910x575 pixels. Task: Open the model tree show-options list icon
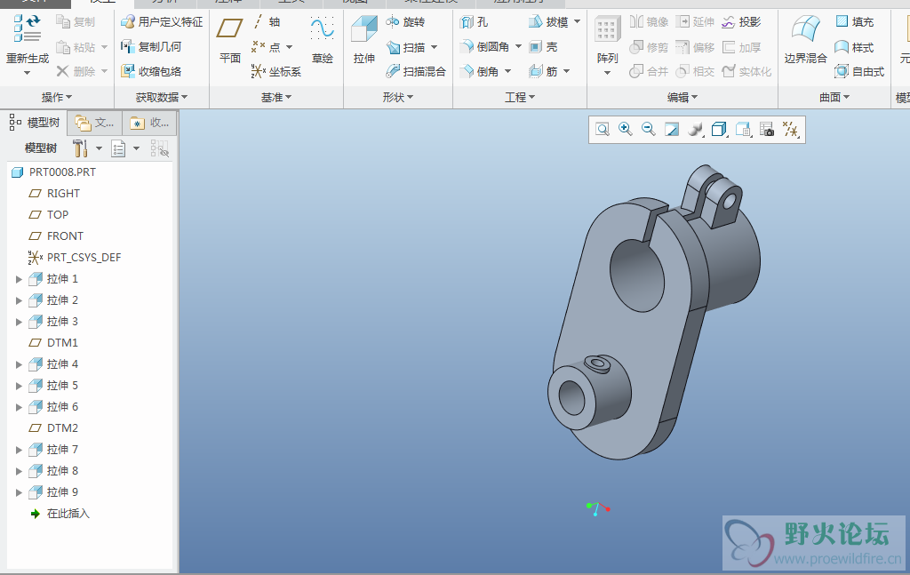tap(118, 148)
